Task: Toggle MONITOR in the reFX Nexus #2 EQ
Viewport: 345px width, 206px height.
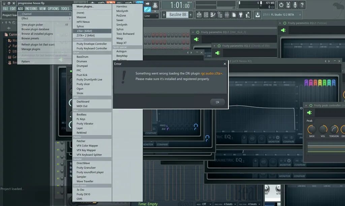Action: click(x=274, y=142)
